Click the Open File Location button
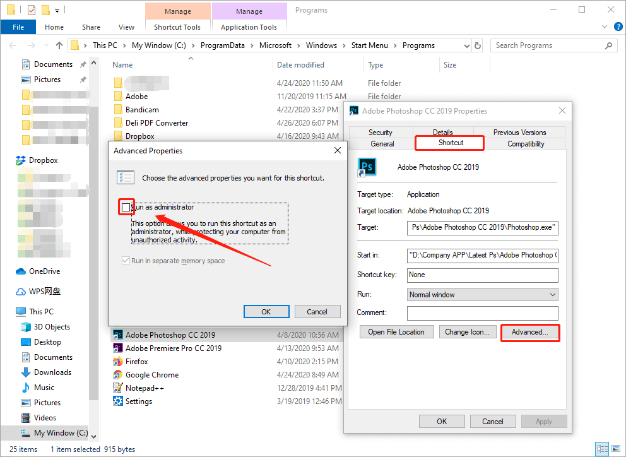 (x=396, y=332)
